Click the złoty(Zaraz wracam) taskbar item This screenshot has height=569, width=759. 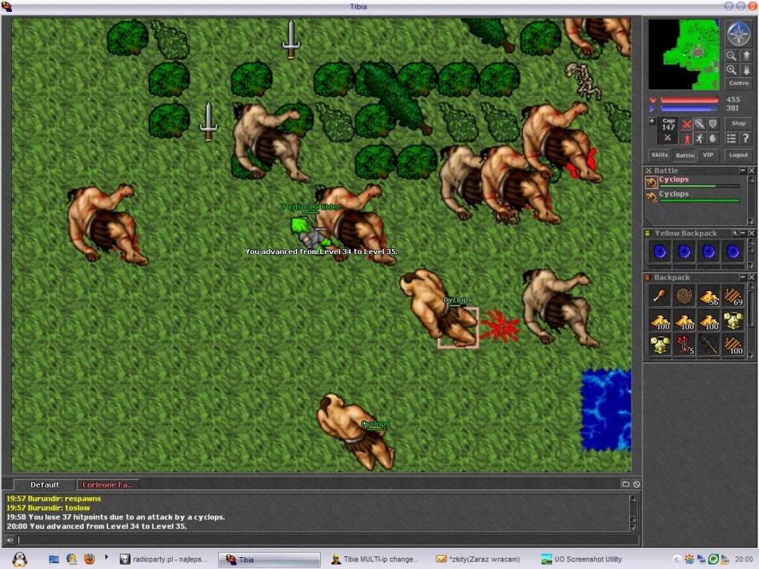[478, 559]
